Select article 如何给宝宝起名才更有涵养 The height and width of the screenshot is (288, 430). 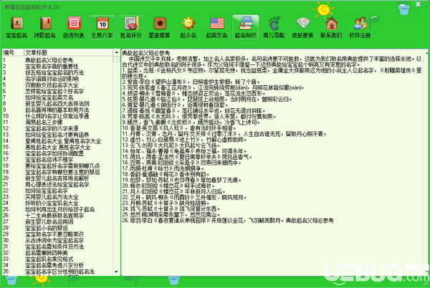click(57, 135)
